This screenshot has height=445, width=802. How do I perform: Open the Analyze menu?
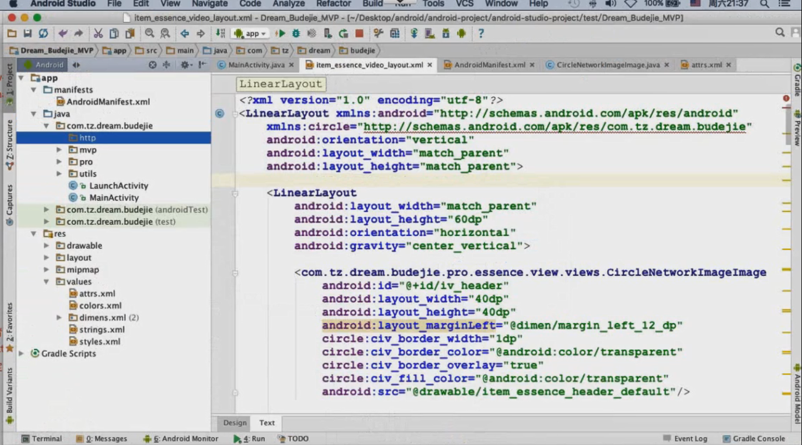tap(289, 4)
